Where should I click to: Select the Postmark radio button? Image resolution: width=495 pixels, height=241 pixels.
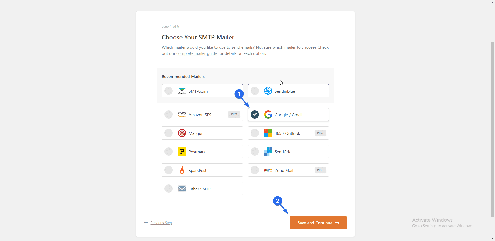[x=169, y=151]
